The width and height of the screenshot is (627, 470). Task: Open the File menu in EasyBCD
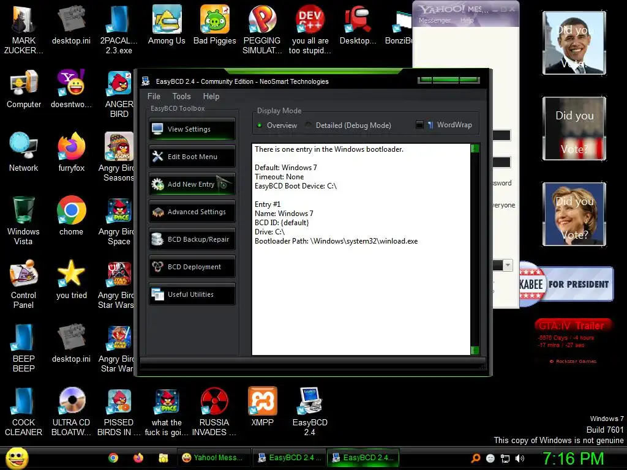click(154, 96)
